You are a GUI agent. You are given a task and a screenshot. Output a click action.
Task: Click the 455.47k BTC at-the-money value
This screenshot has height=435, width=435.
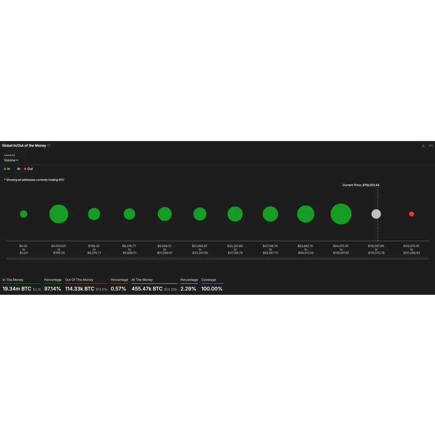(147, 289)
